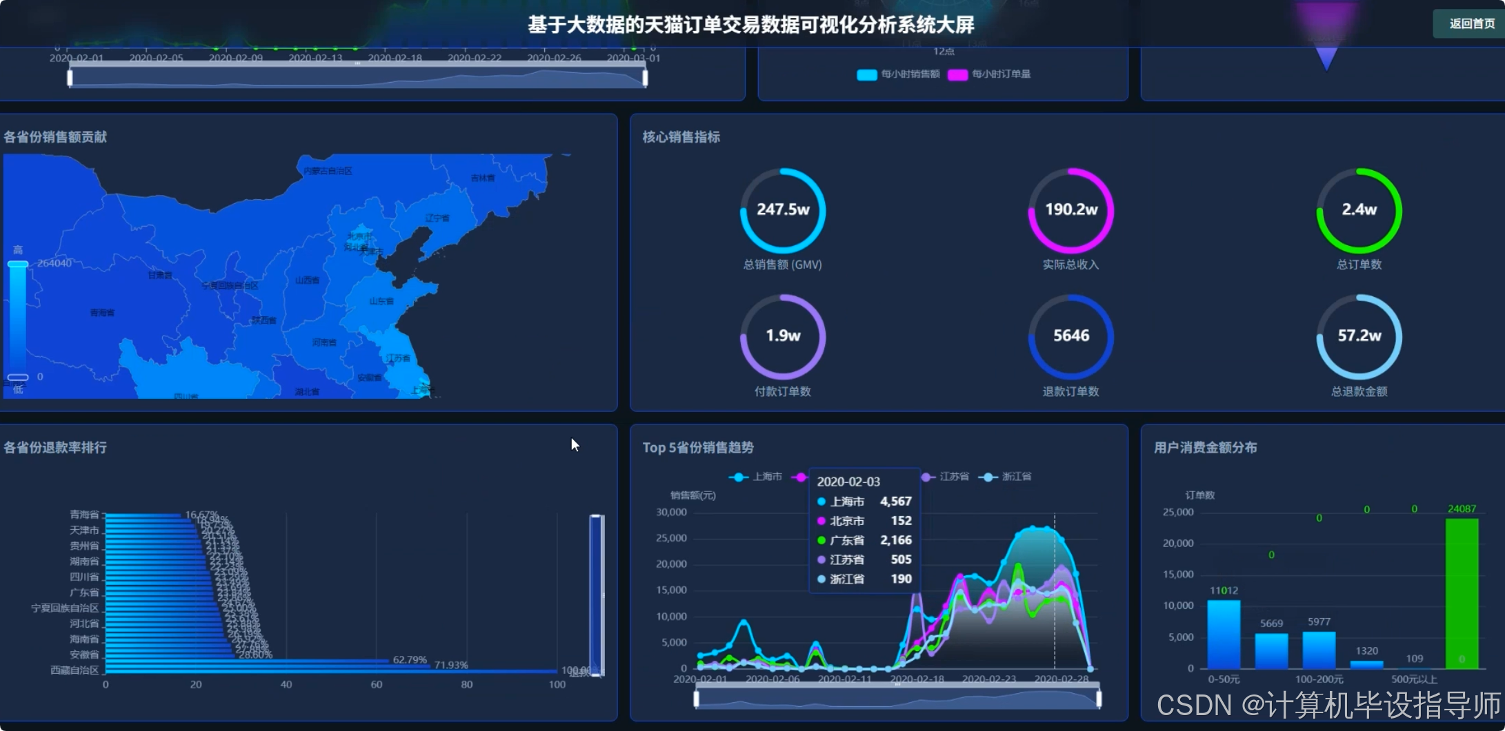Click the 0-50元 bar showing 11012
Screen dimensions: 1505x731
tap(1224, 634)
